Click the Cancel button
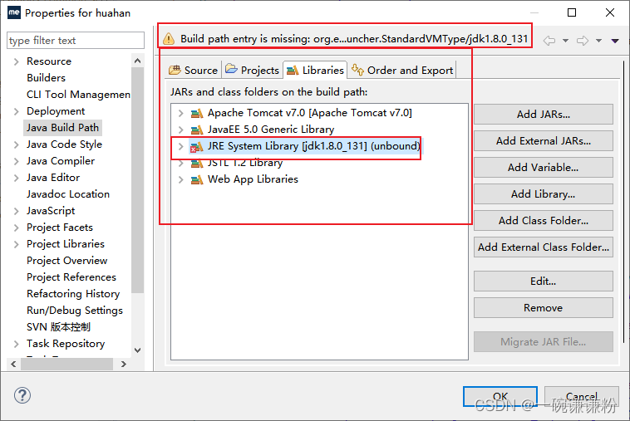This screenshot has height=421, width=630. (582, 397)
